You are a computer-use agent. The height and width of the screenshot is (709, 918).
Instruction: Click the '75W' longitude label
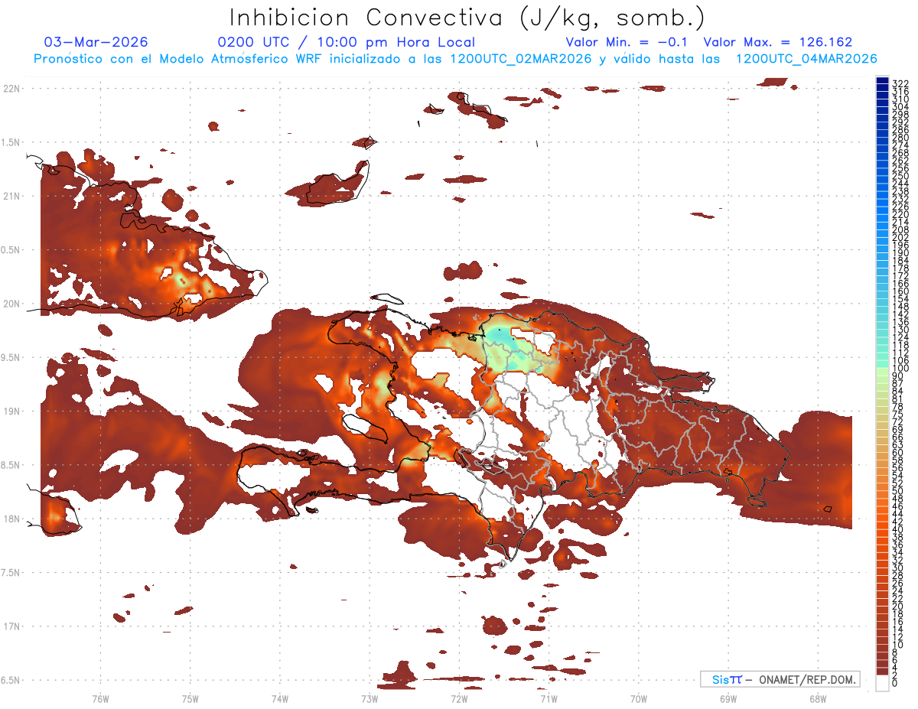coord(190,698)
